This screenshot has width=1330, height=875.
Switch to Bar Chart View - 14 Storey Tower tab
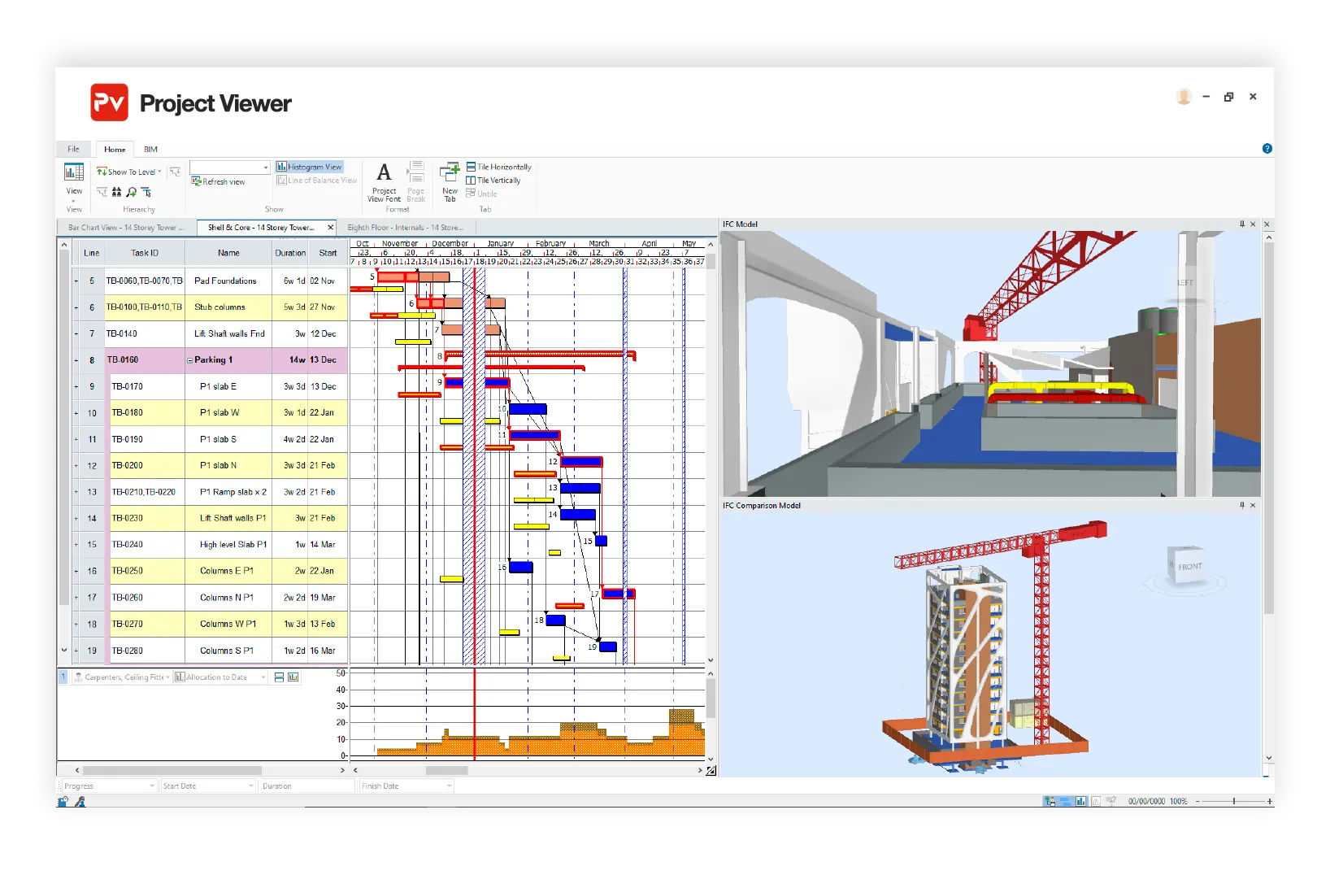[x=125, y=228]
